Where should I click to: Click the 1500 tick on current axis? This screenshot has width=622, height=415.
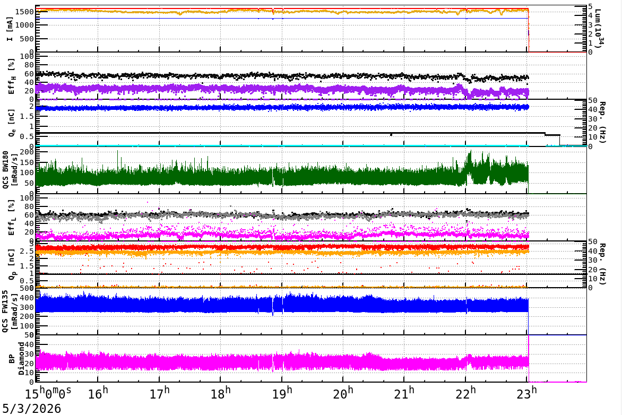pos(24,12)
